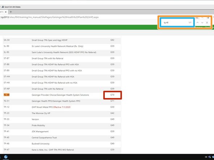Click Small Group TPA Spec and Agg HDHP
The image size is (214, 160).
click(x=50, y=40)
